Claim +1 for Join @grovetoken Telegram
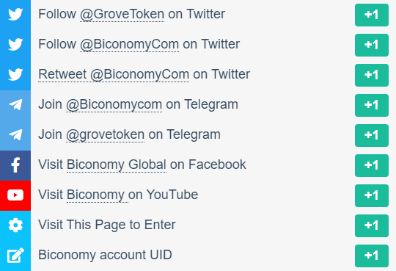The width and height of the screenshot is (396, 271). pyautogui.click(x=372, y=135)
